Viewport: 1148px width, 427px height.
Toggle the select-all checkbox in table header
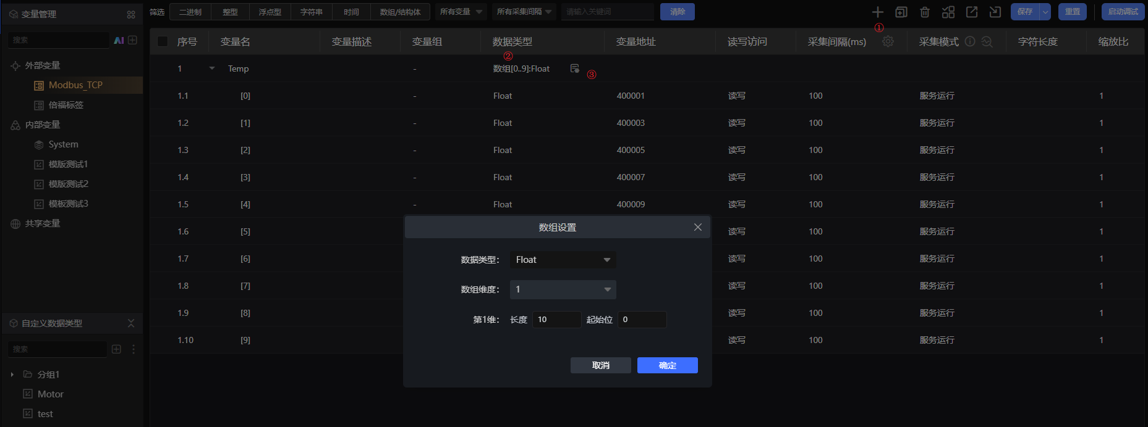coord(163,41)
